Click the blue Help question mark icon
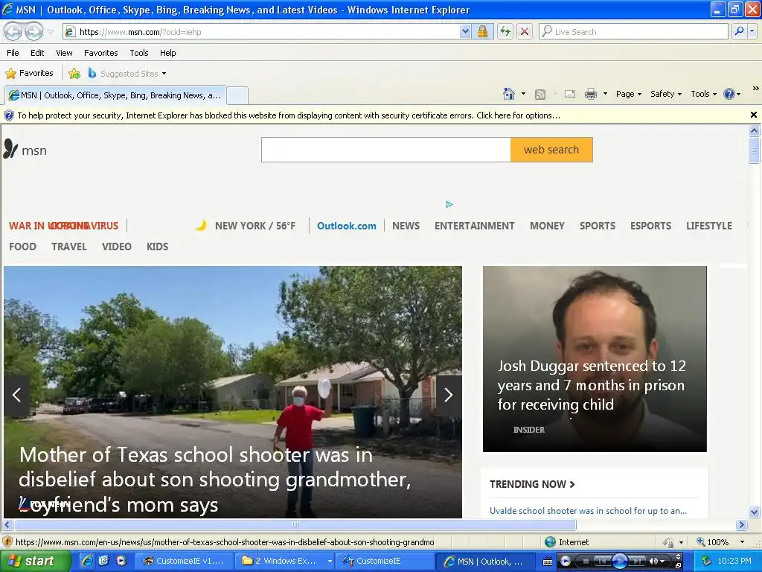 (729, 94)
